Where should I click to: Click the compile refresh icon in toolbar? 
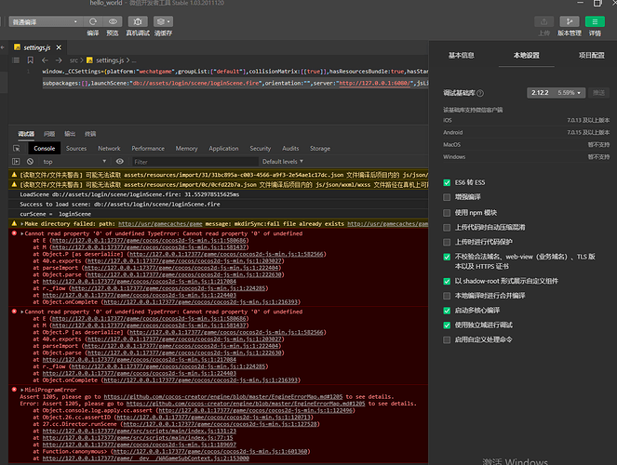[x=93, y=21]
